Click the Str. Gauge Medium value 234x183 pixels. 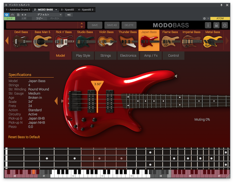pyautogui.click(x=34, y=93)
